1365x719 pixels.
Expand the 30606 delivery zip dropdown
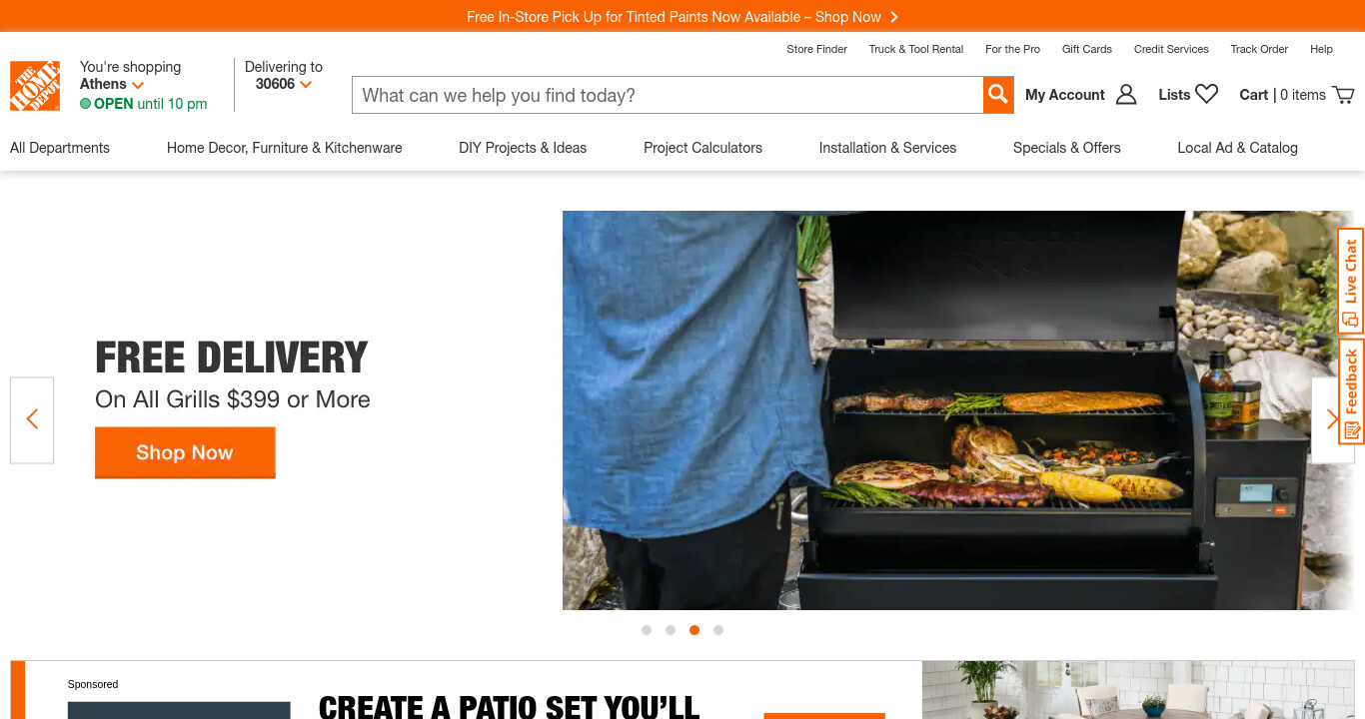(x=284, y=84)
